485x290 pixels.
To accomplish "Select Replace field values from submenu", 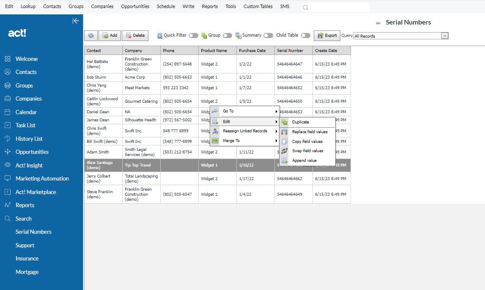I will (310, 132).
